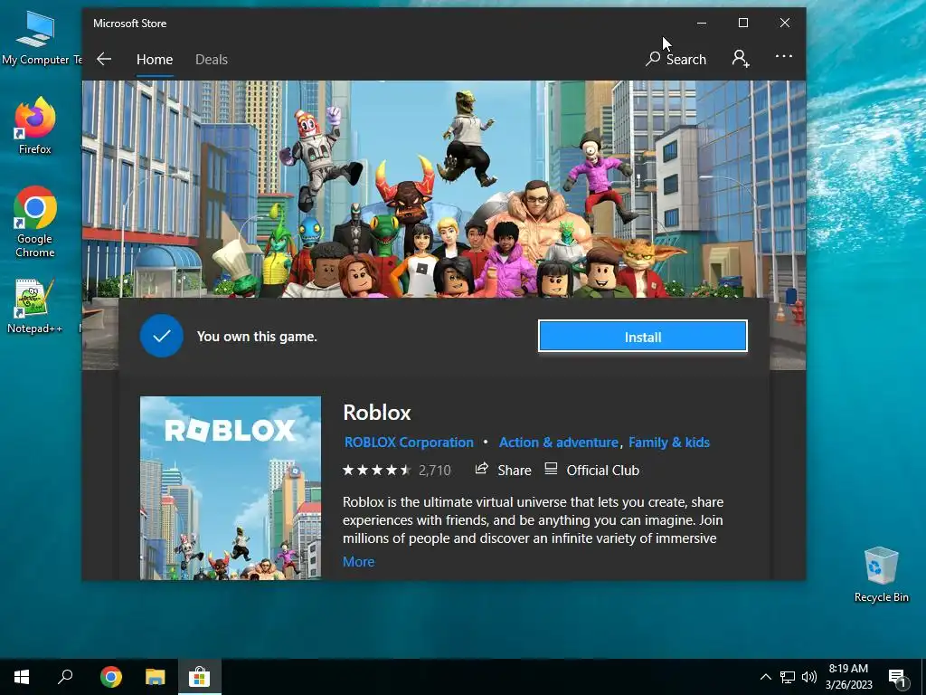Select the Roblox title text

(x=377, y=413)
